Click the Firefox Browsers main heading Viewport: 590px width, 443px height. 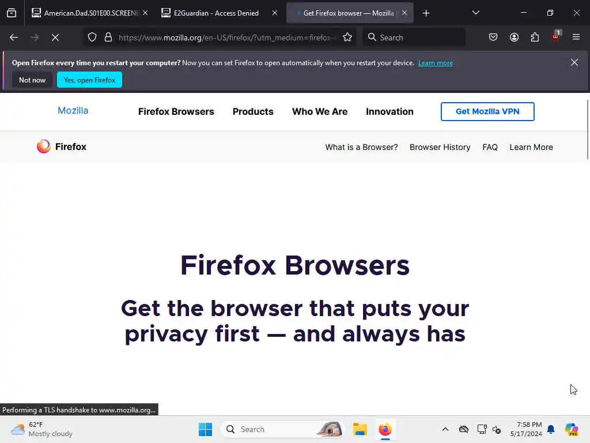click(x=294, y=265)
